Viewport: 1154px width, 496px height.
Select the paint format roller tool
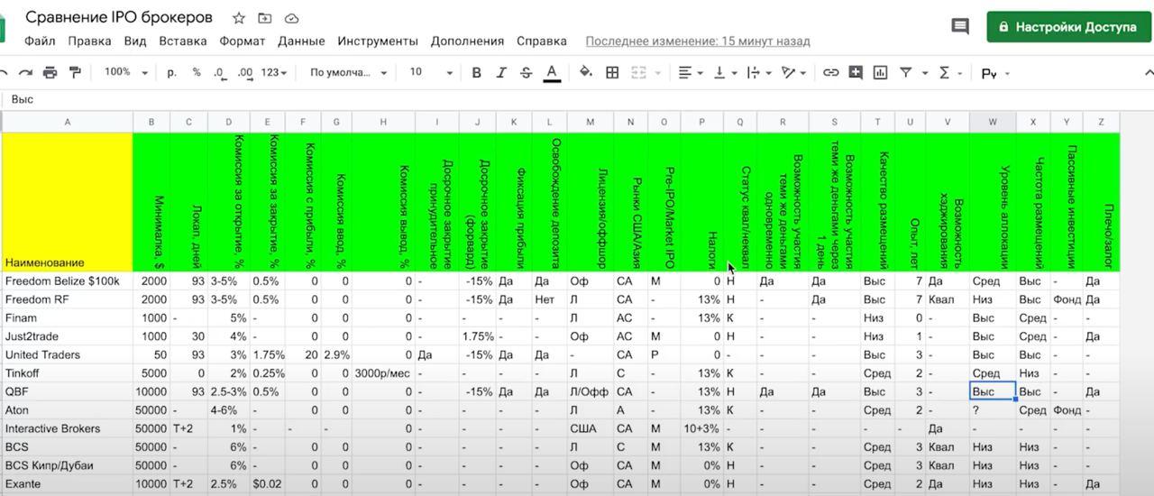[75, 72]
